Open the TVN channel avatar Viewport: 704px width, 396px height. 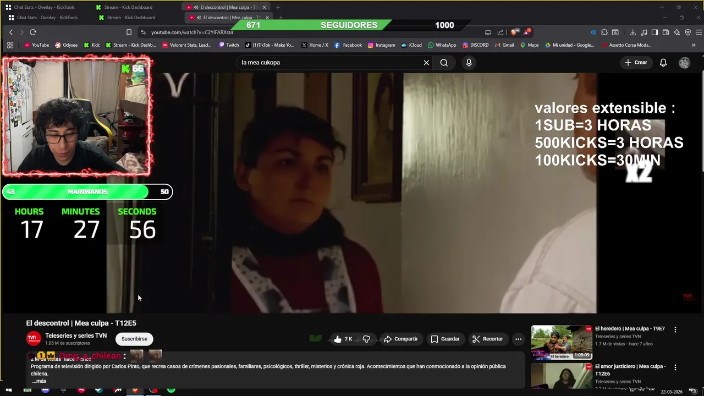coord(33,339)
